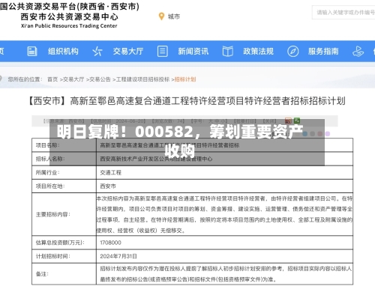Click the 服务指南 compass icon
Screen dimensions: 375x286
pos(292,52)
